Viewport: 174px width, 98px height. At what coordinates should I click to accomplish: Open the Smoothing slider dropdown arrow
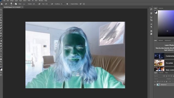65,4
